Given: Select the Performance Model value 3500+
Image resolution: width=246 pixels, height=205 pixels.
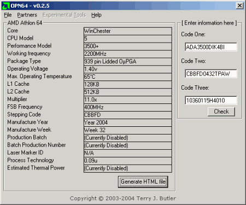Looking at the screenshot, I should pos(128,46).
